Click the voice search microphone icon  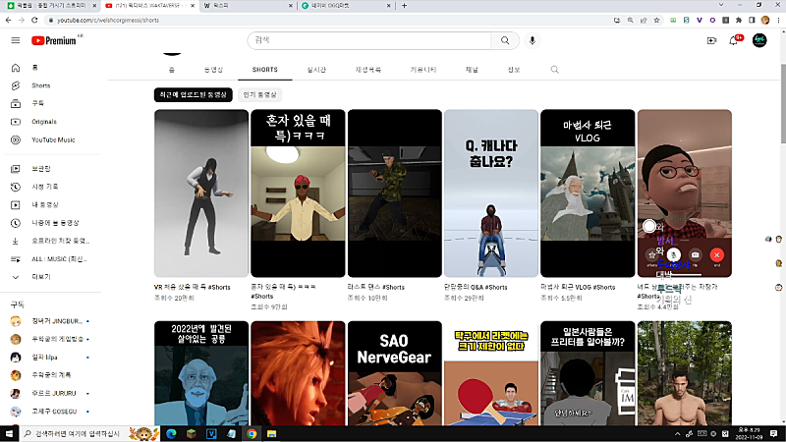533,40
